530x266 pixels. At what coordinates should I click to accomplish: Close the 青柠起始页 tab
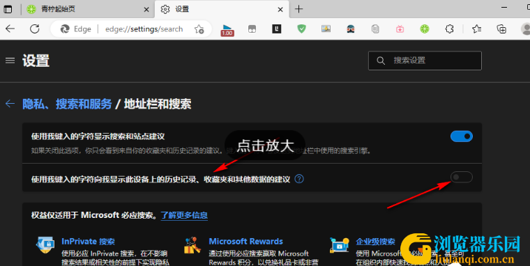(146, 10)
